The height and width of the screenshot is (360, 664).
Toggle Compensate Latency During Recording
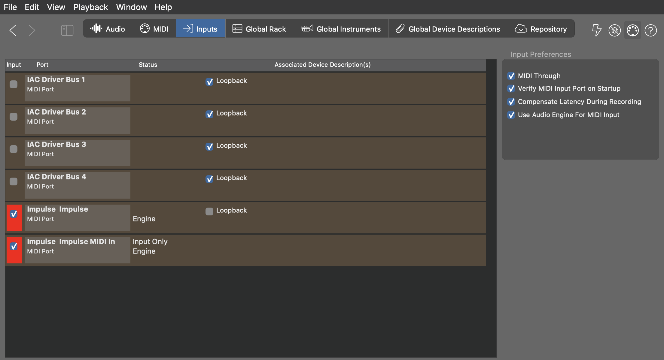(x=511, y=102)
